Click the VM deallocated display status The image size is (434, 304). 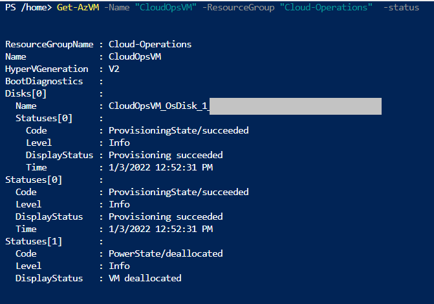pos(145,278)
